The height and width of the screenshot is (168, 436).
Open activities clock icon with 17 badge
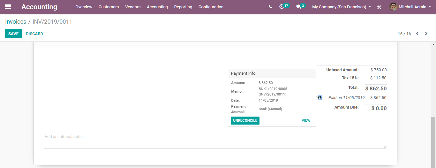point(284,6)
